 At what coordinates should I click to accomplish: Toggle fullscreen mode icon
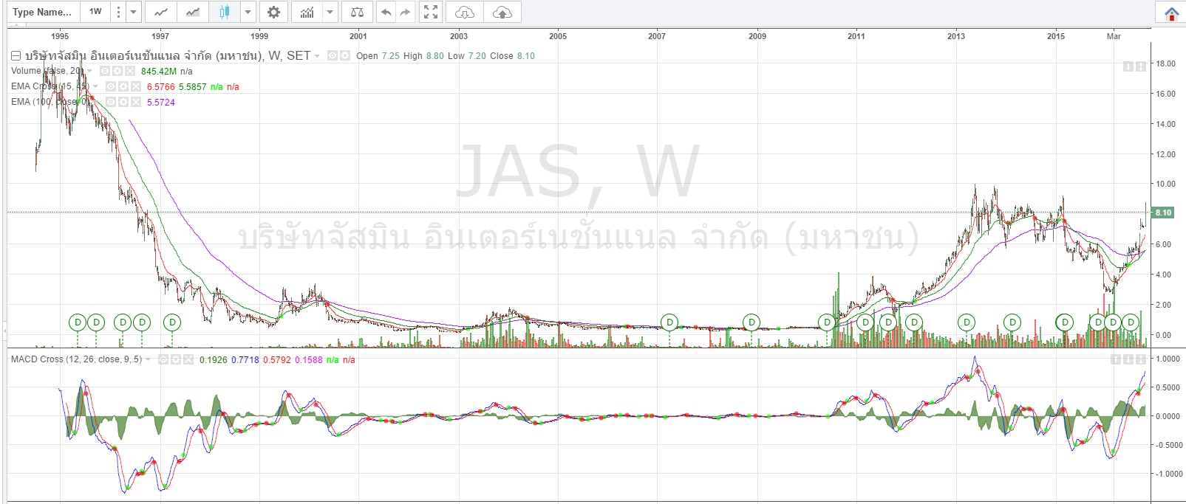click(x=431, y=12)
